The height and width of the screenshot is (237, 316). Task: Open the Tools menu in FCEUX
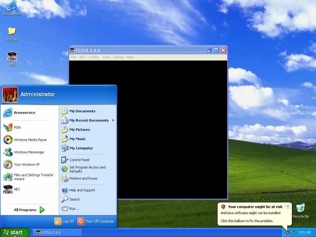pyautogui.click(x=106, y=57)
